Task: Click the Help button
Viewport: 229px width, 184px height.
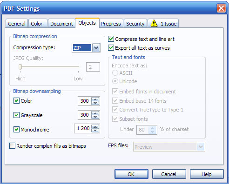Action: (x=207, y=174)
